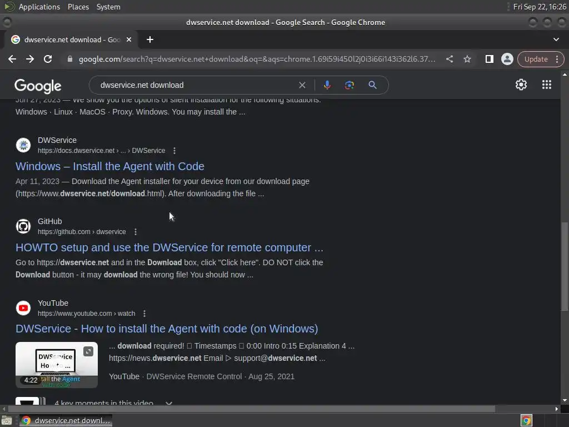Click DWService site favicon in result

23,145
